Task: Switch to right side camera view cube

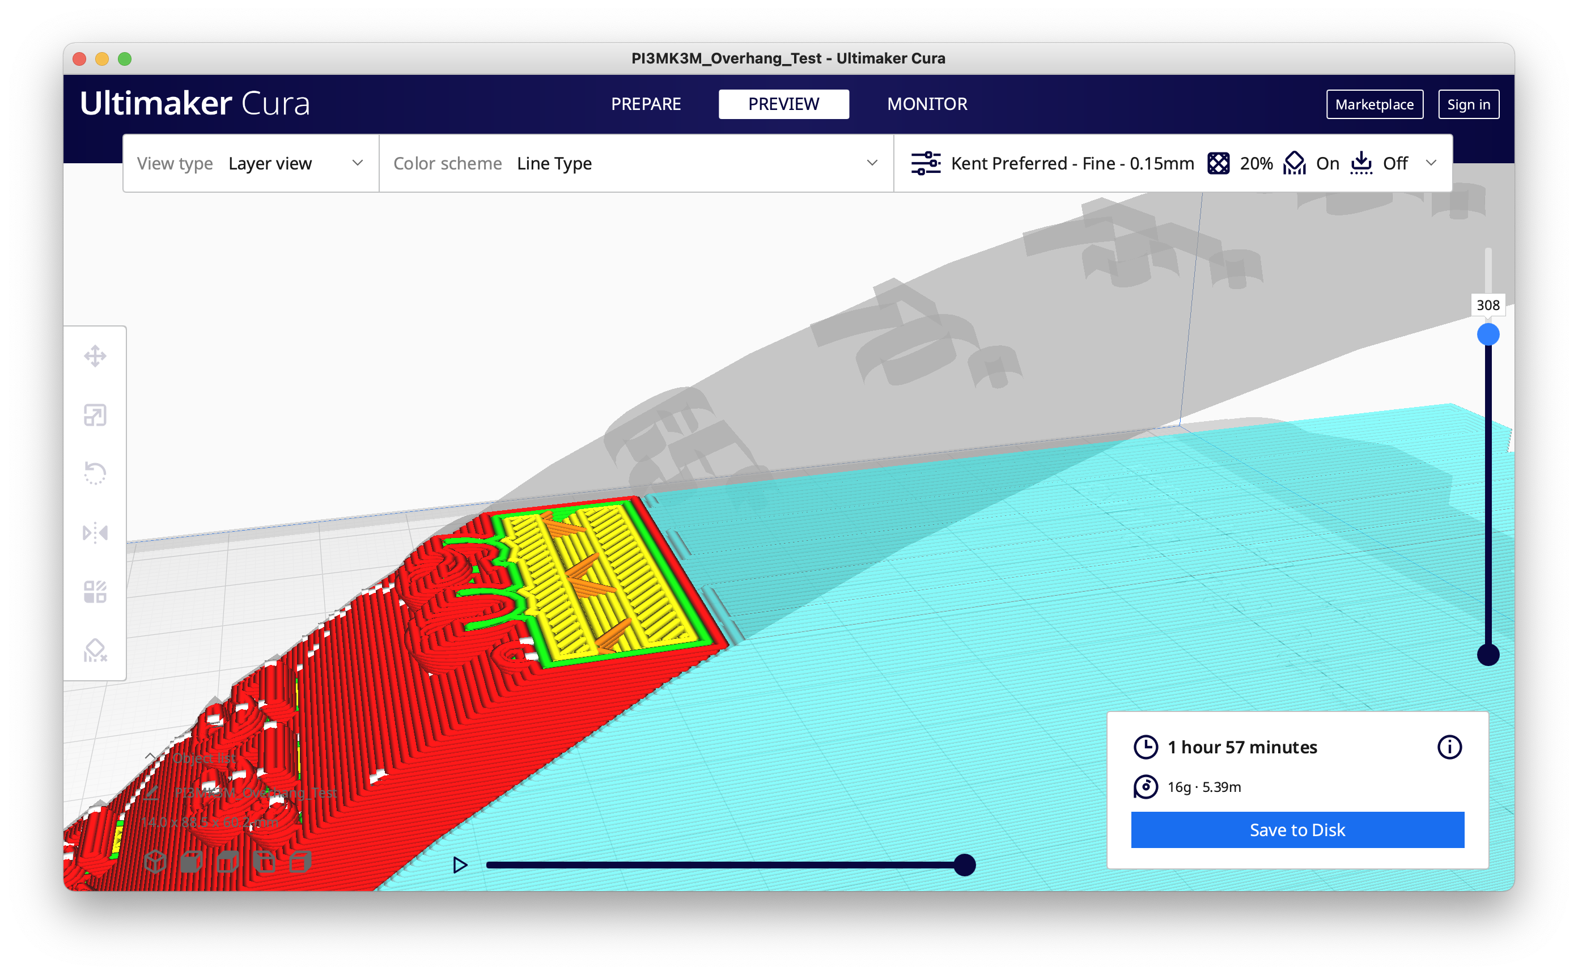Action: click(x=300, y=862)
